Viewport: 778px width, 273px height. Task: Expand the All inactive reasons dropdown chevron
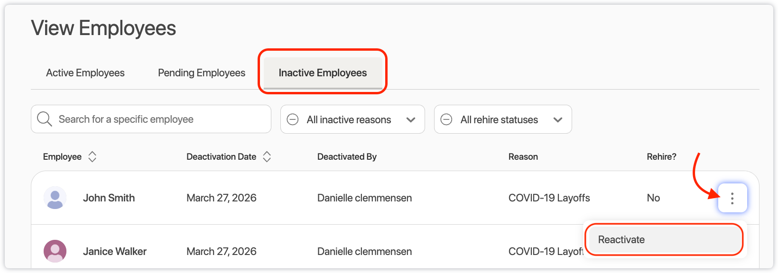coord(411,120)
